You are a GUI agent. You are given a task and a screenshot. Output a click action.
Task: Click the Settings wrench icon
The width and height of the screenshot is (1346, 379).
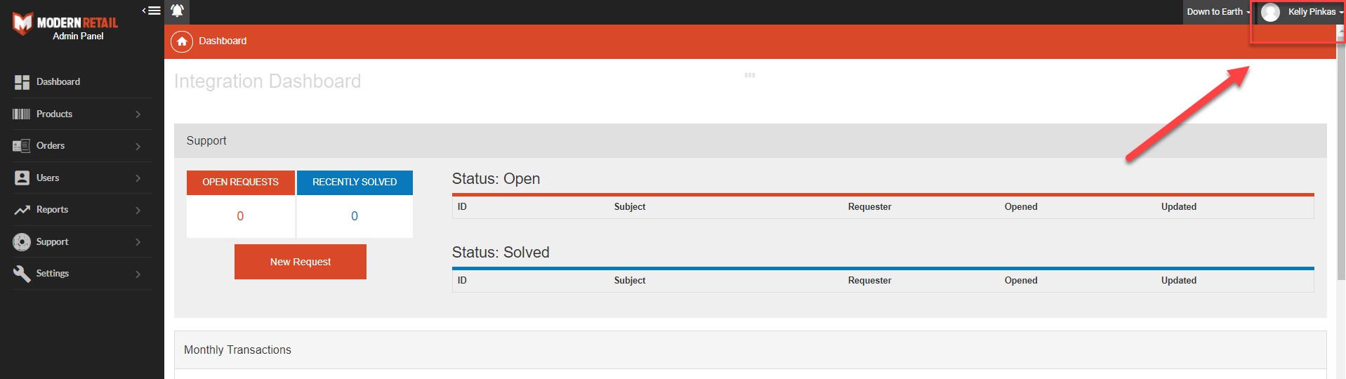22,274
